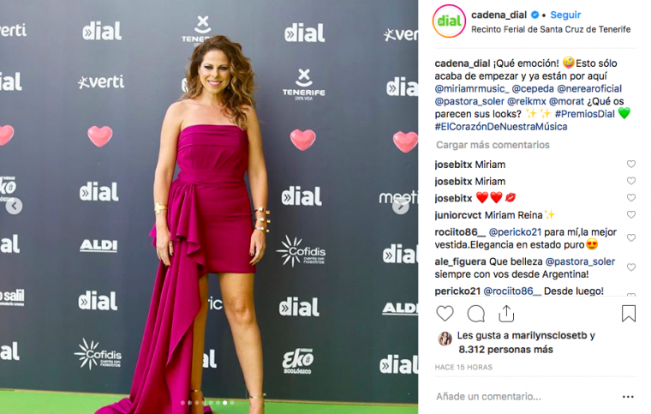Like ale_figuera's comment with heart

pos(631,267)
